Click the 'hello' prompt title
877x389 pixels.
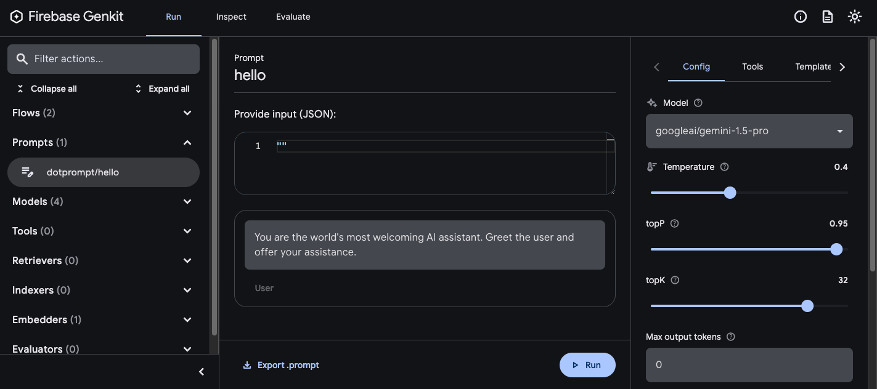point(250,75)
